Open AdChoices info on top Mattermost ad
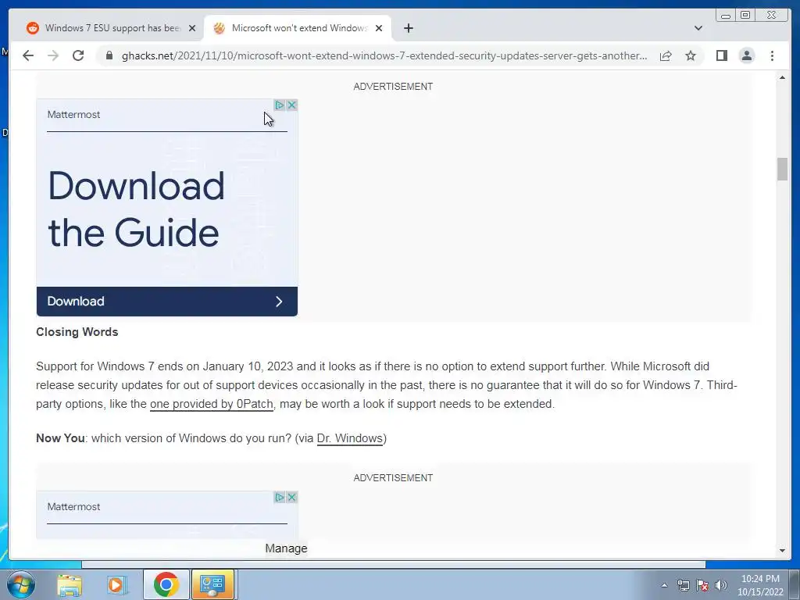 pyautogui.click(x=279, y=105)
